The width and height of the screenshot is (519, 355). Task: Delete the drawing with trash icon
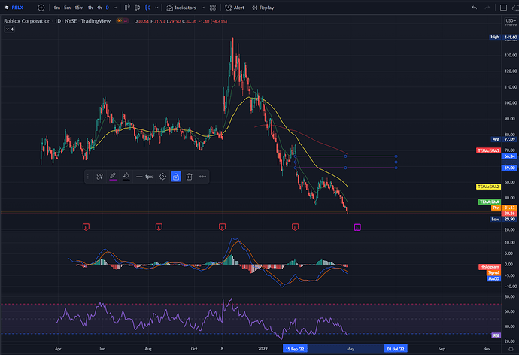[x=189, y=177]
